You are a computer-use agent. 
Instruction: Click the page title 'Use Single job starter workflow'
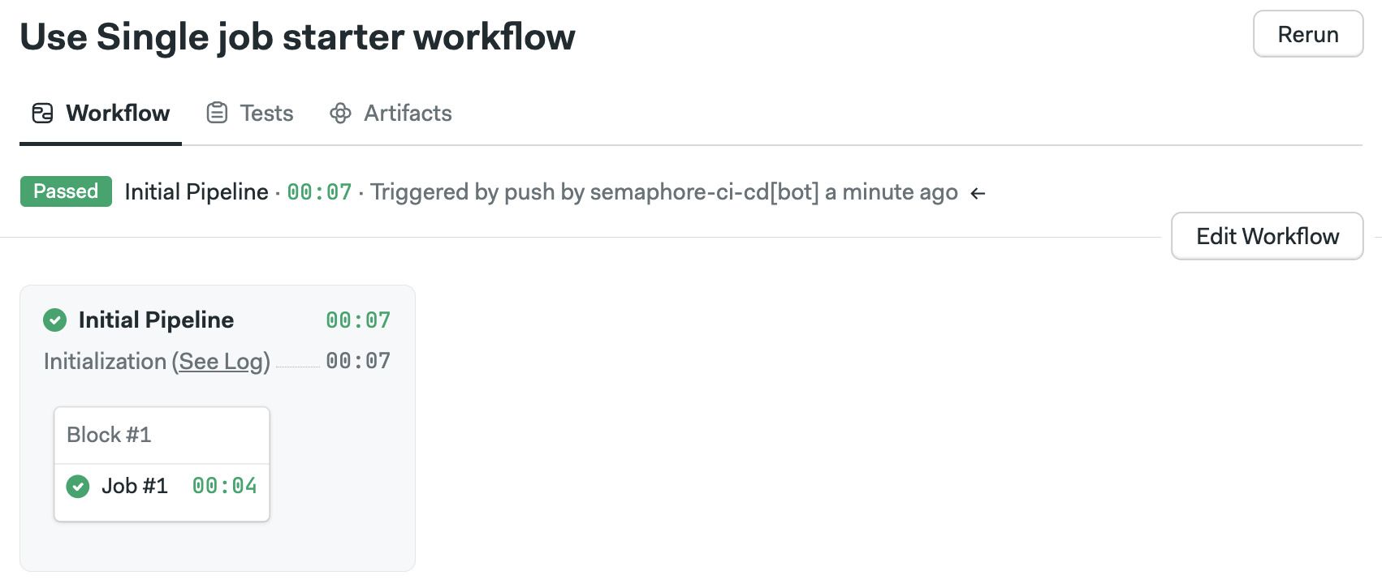click(x=297, y=37)
